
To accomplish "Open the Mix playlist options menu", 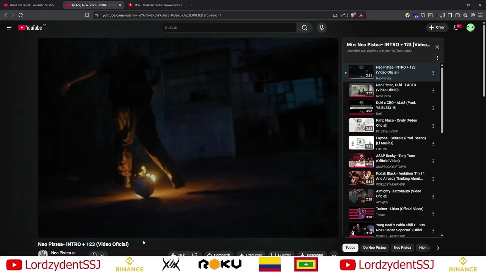I will click(437, 58).
